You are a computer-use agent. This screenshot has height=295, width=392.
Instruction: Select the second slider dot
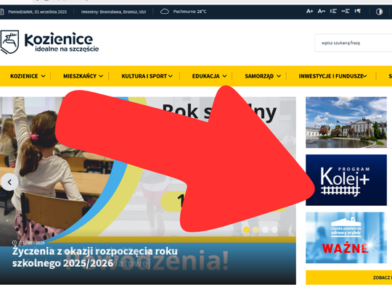point(256,229)
